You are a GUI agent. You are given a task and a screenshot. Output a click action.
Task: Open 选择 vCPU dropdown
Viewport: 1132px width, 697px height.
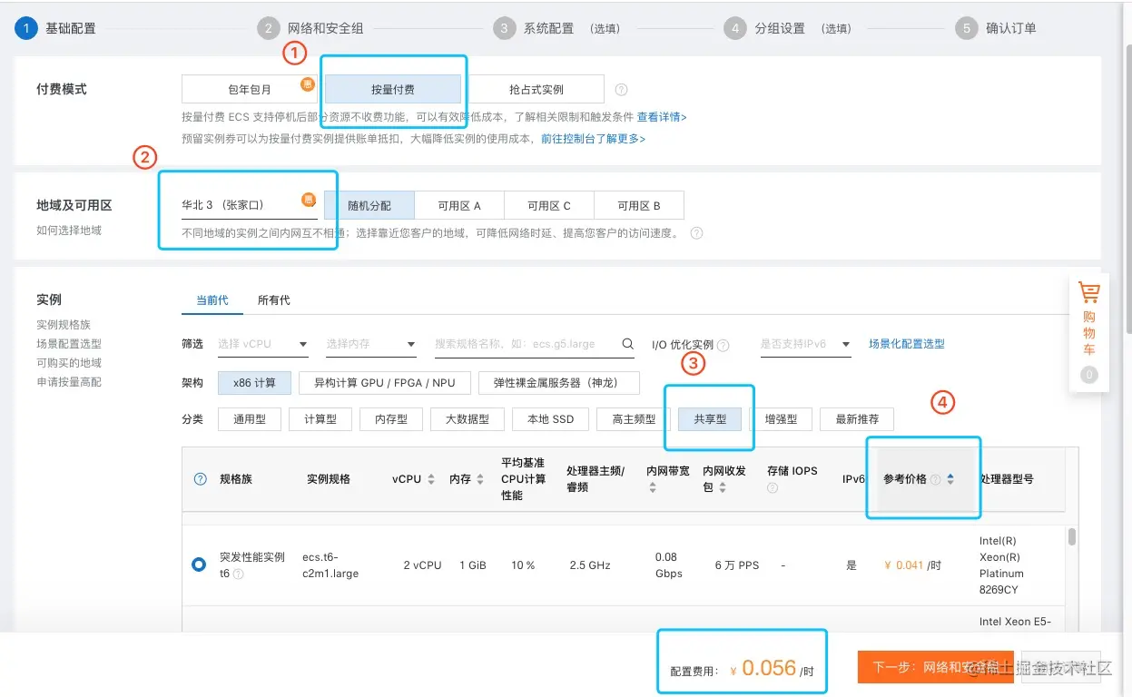pos(262,344)
